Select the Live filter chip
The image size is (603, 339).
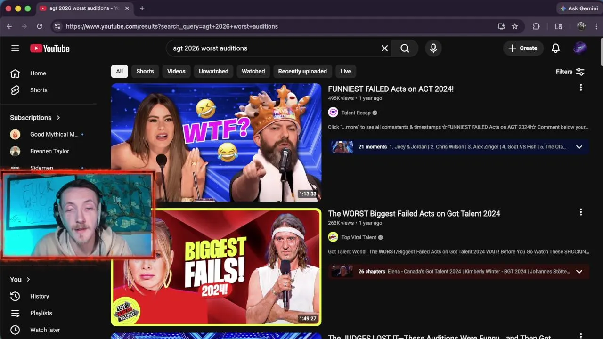click(x=346, y=72)
